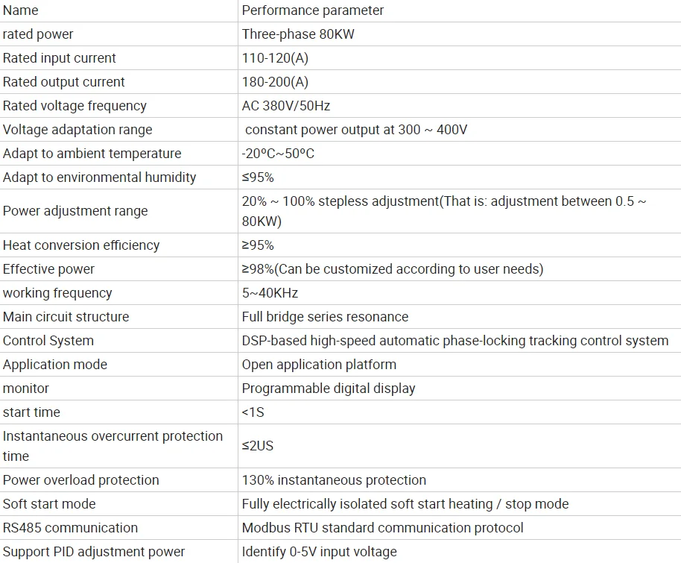Click the 'Identify 0-5V input voltage' cell

319,552
